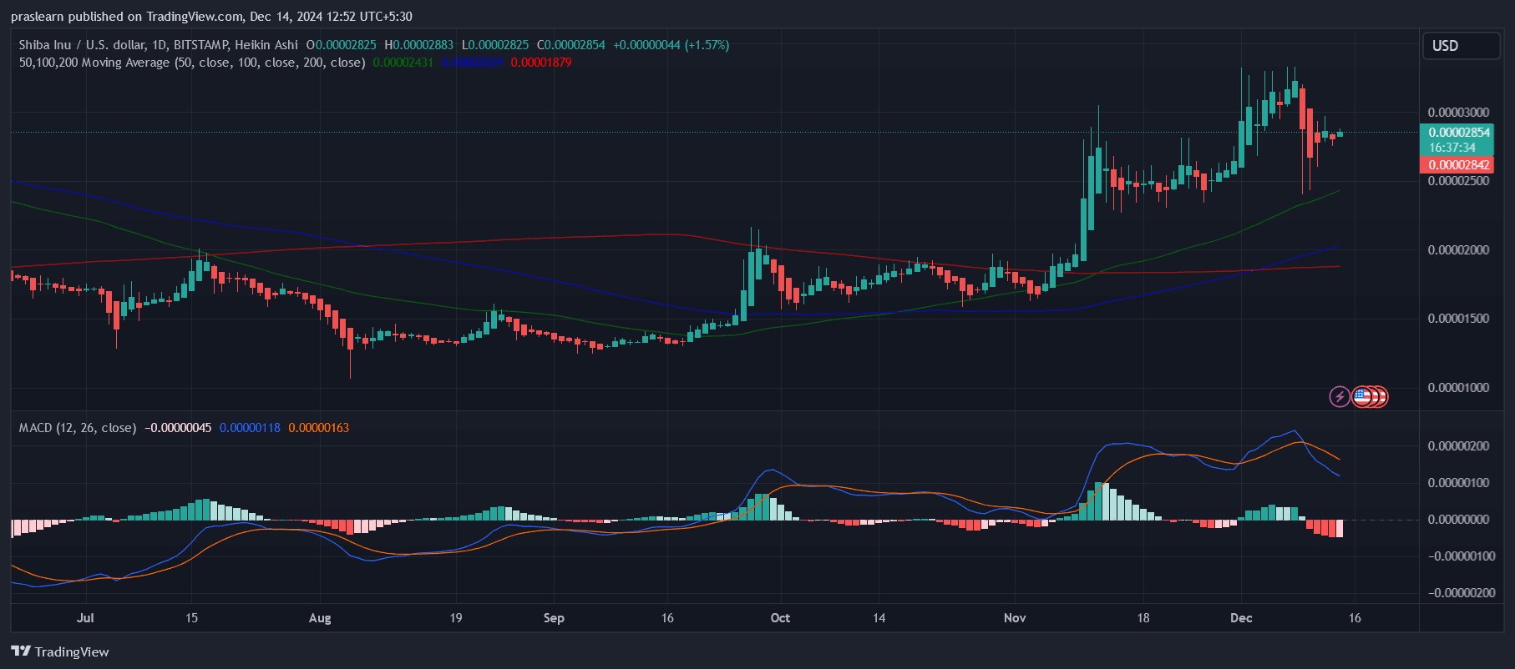Click the current price label 0.00002854

[1458, 133]
